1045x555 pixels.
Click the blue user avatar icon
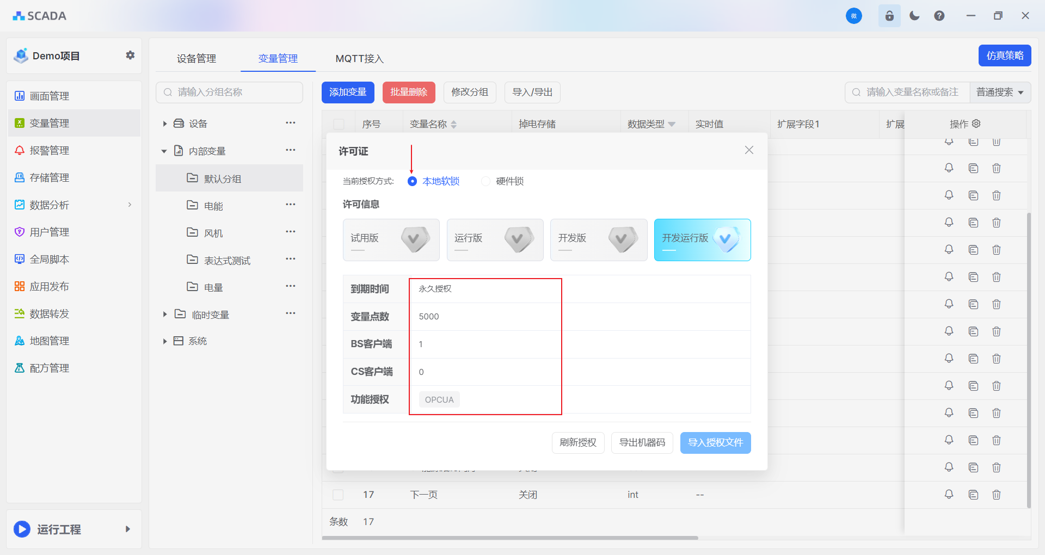click(x=853, y=16)
